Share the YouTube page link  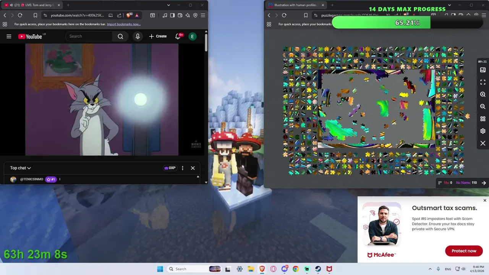click(x=119, y=15)
